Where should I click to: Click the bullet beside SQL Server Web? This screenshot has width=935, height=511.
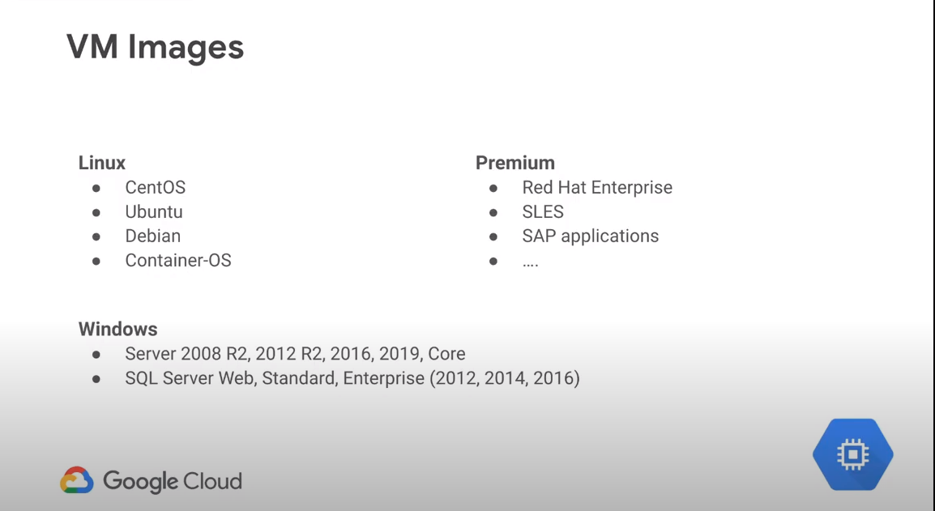[96, 379]
